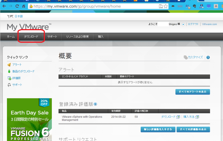This screenshot has height=141, width=223.
Task: Click the bell icon next to アラート
Action: [9, 65]
